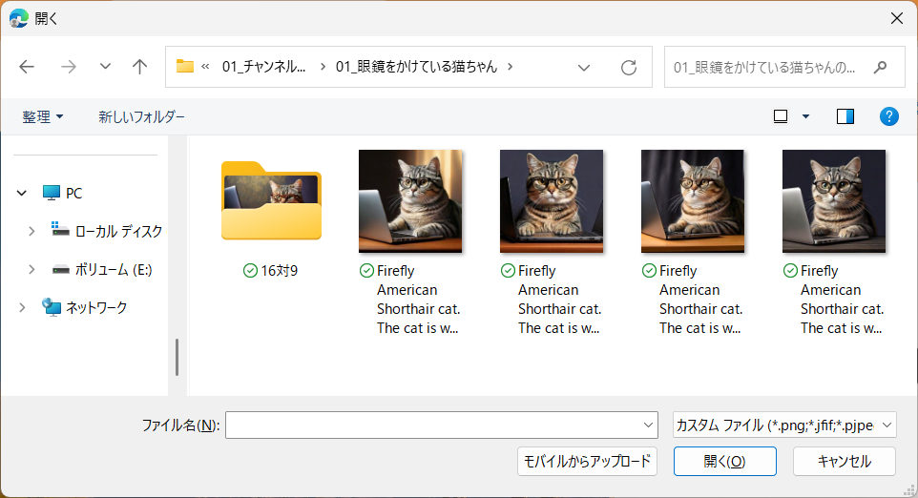Screen dimensions: 918x498
Task: Go back to the previous folder
Action: tap(27, 67)
